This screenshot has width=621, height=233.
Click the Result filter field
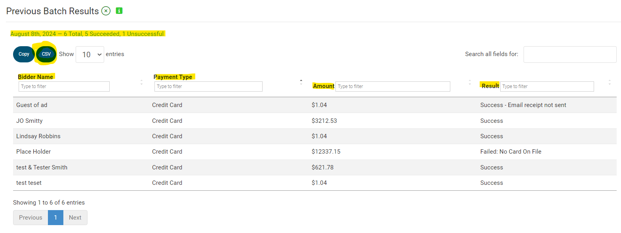(547, 86)
